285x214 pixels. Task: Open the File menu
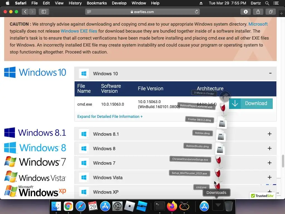(x=35, y=3)
